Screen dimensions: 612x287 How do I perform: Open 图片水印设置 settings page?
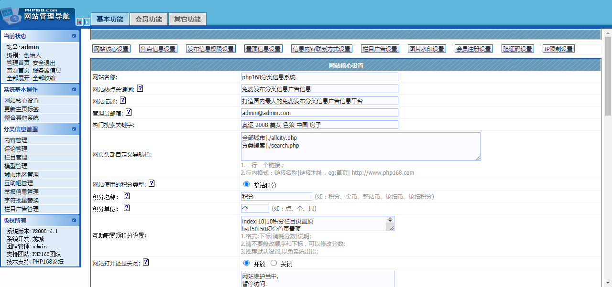click(x=427, y=49)
